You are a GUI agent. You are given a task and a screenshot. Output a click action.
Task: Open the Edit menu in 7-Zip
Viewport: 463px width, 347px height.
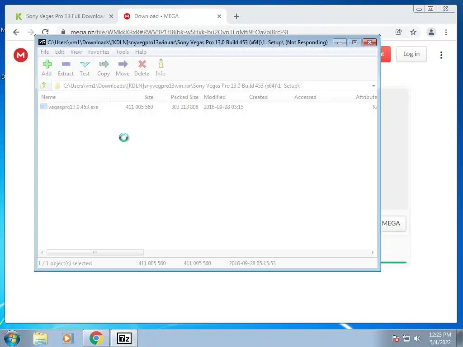[x=60, y=52]
